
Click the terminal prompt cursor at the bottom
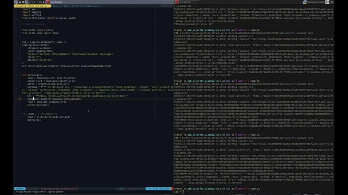tap(183, 192)
